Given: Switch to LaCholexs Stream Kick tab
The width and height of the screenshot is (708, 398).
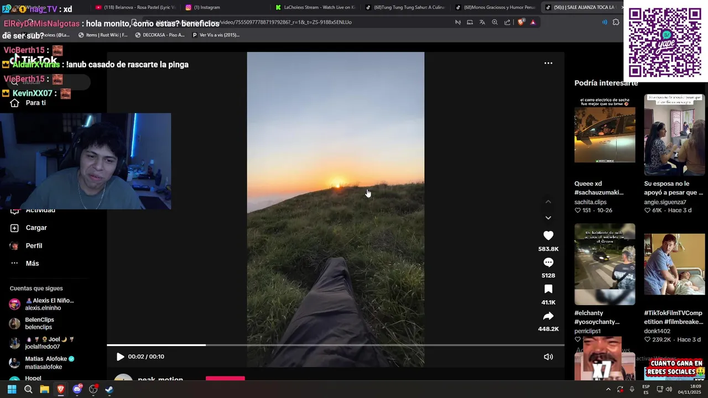Looking at the screenshot, I should (x=315, y=7).
